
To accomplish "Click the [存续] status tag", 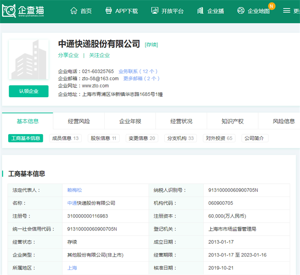I will [151, 45].
